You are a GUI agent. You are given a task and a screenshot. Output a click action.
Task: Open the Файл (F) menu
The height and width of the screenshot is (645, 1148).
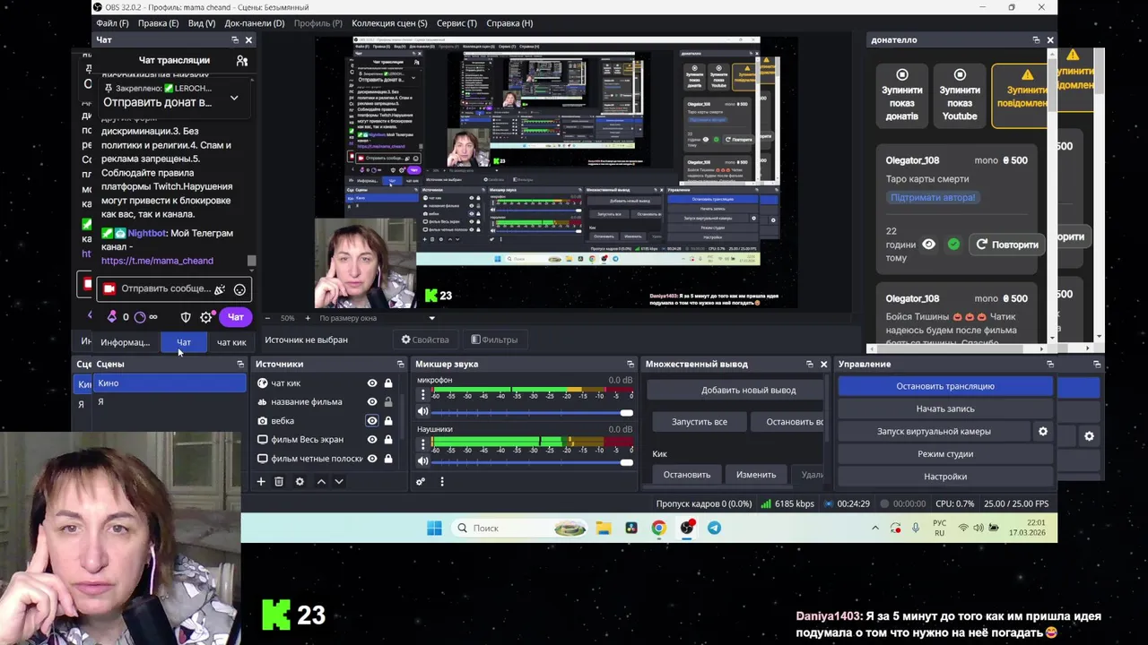[112, 23]
